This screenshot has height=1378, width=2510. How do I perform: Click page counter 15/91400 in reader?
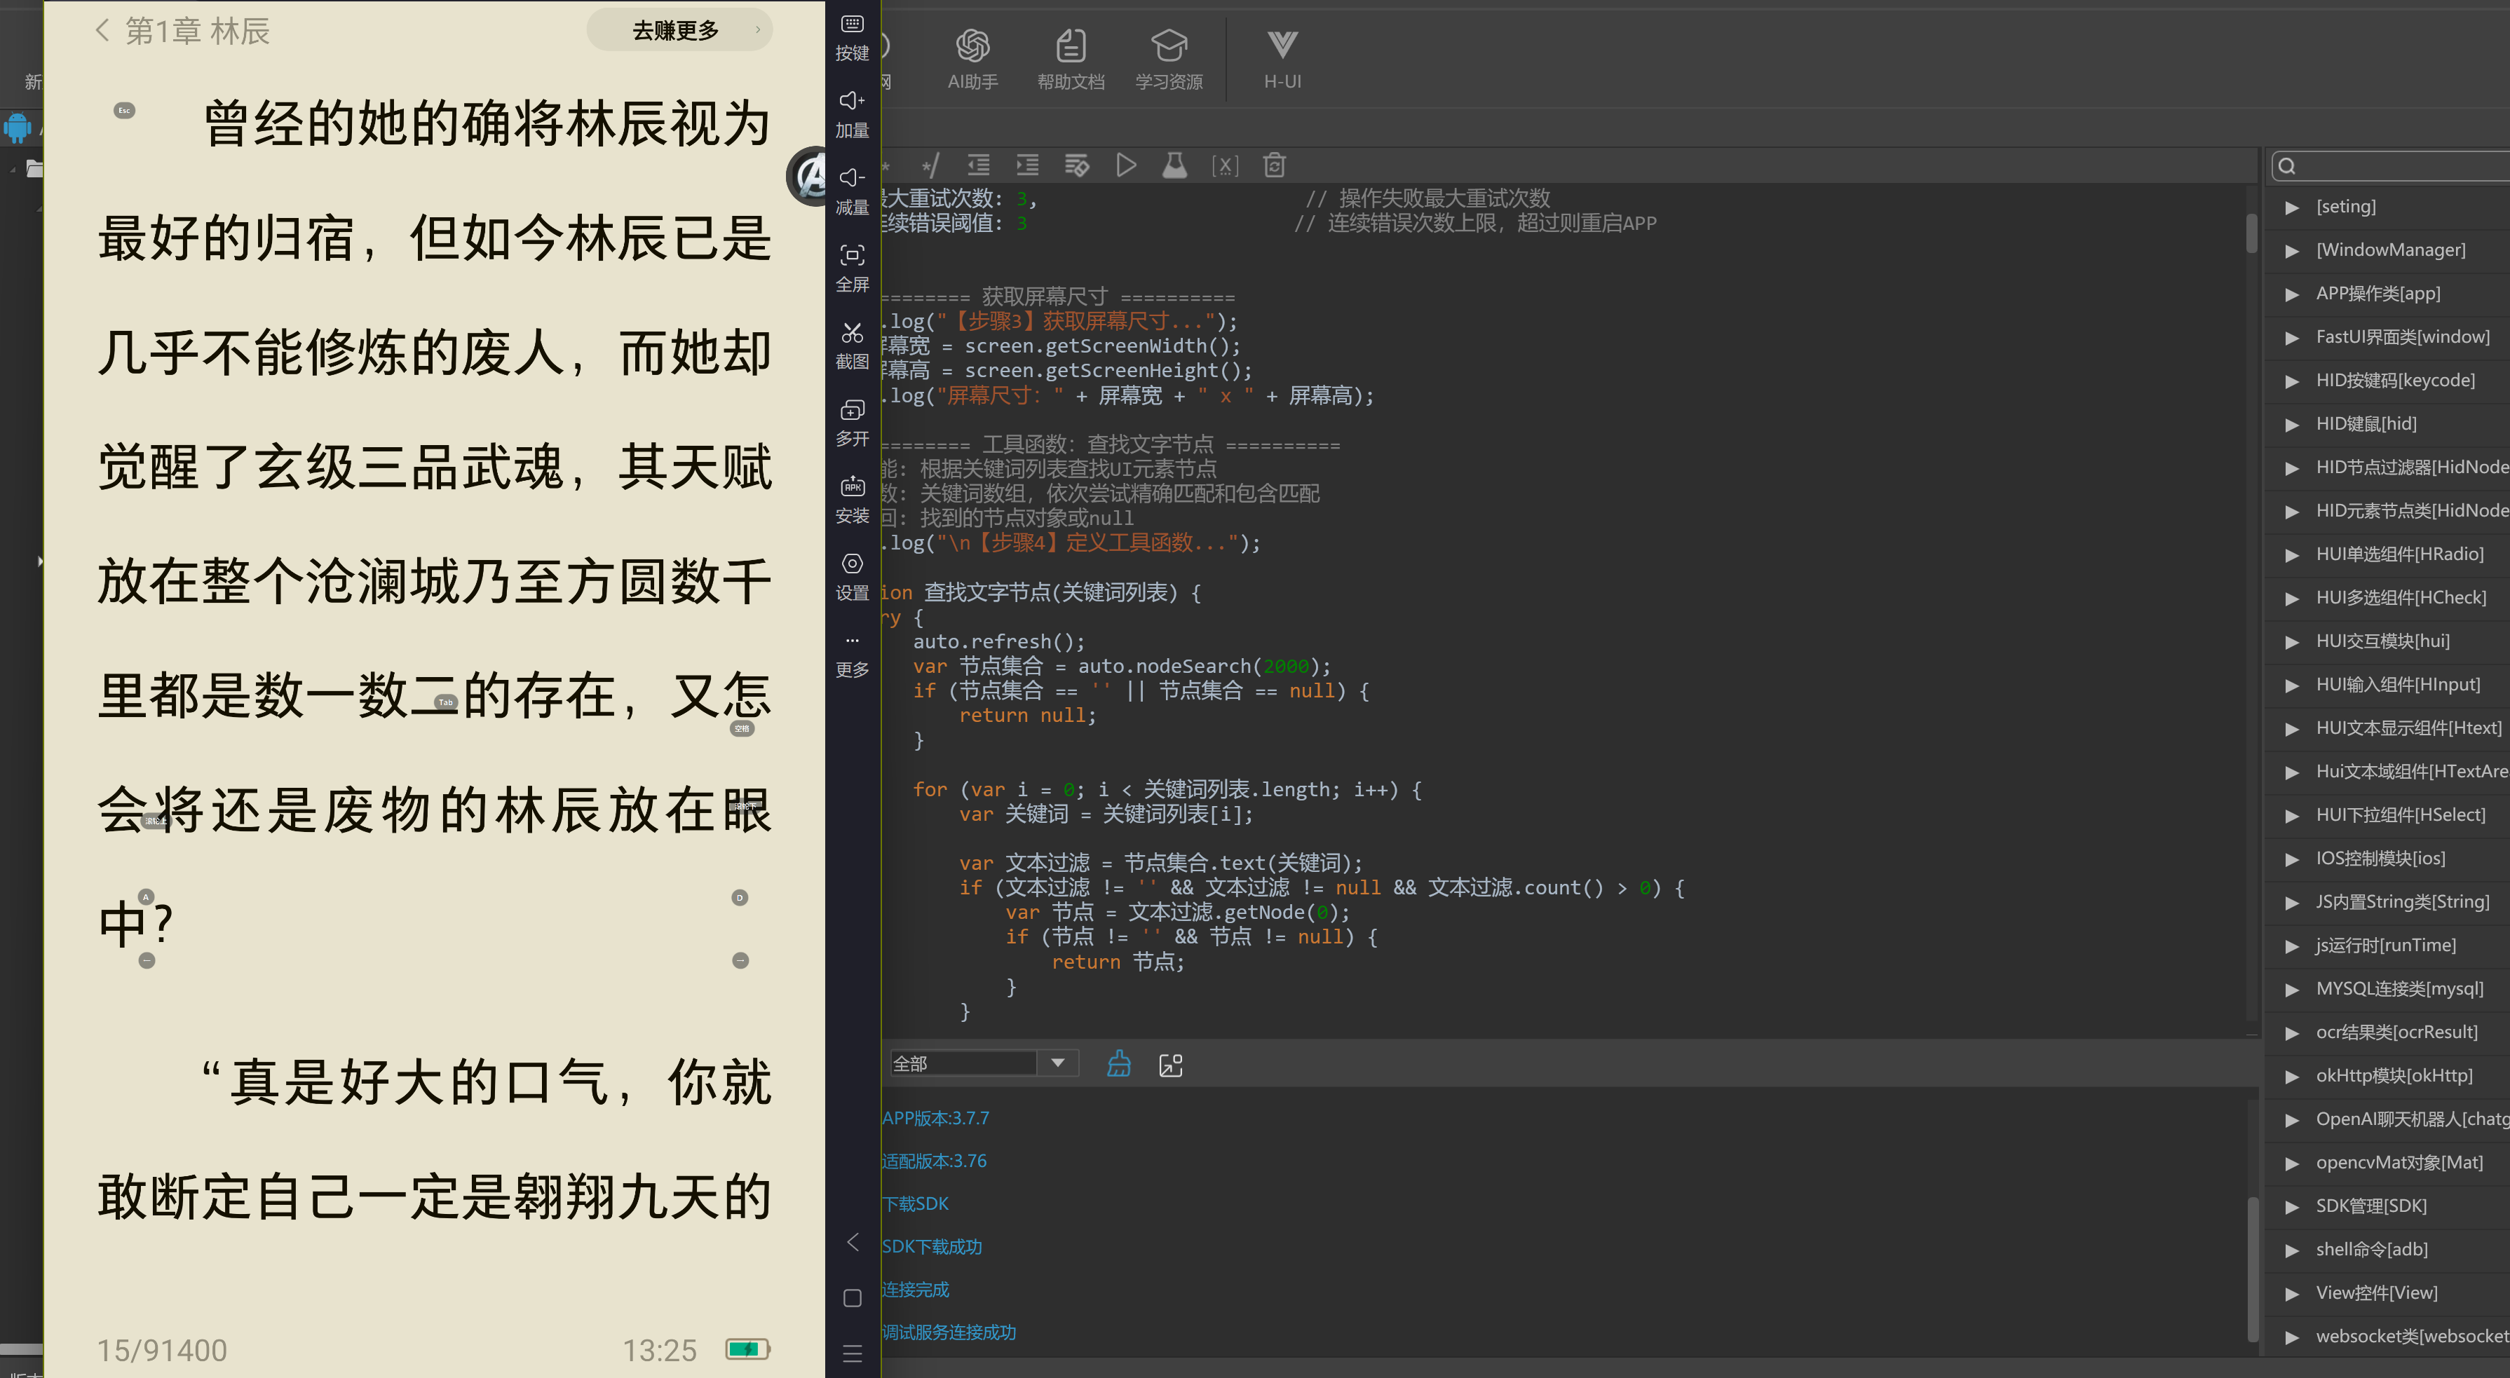coord(162,1350)
